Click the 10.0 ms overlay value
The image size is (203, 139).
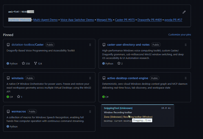166,108
